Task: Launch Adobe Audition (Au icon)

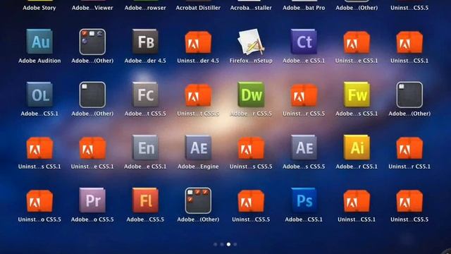Action: 39,42
